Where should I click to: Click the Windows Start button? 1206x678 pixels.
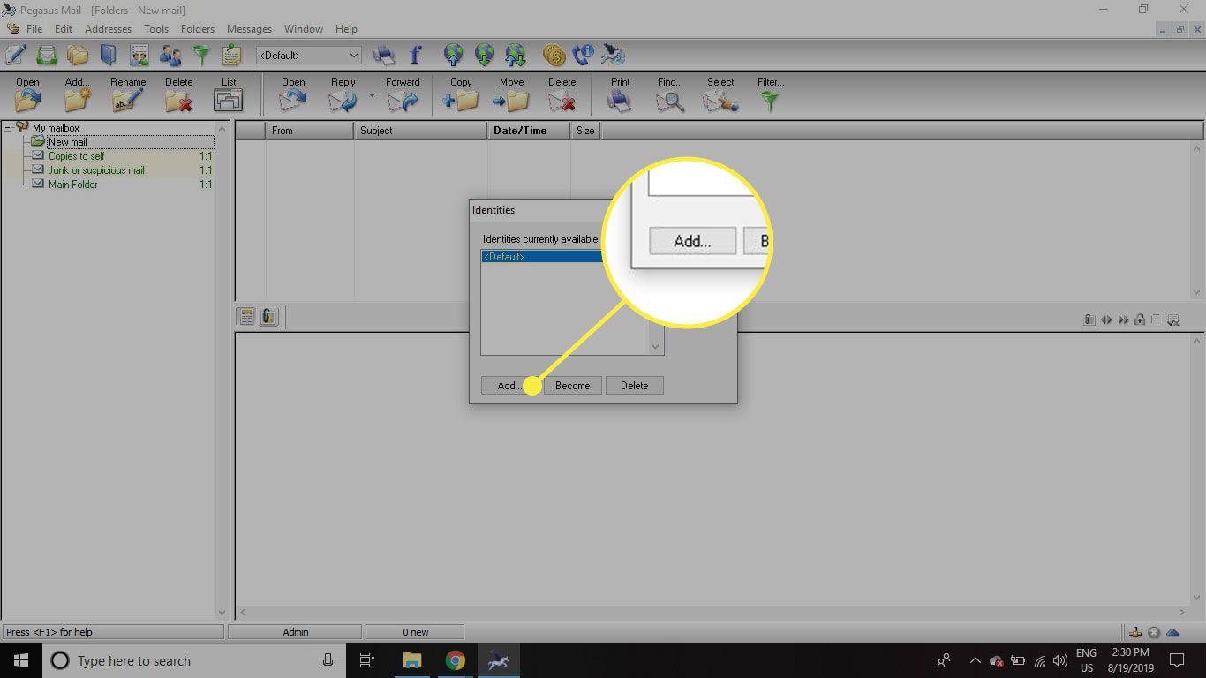tap(21, 660)
